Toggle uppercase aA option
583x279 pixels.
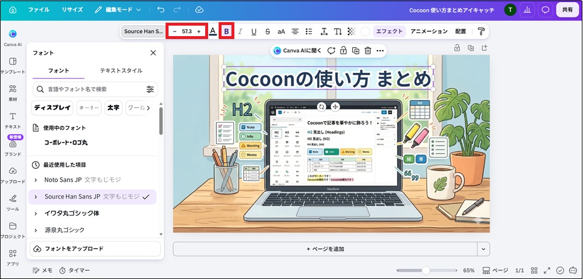click(282, 31)
